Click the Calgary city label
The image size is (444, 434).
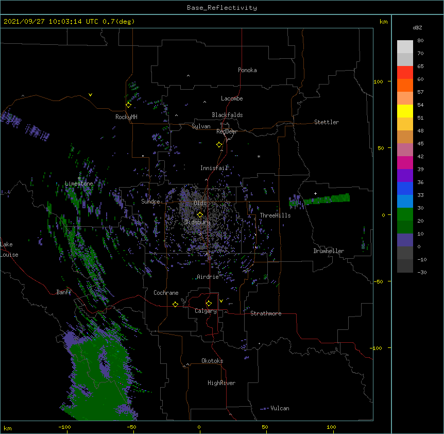(206, 311)
